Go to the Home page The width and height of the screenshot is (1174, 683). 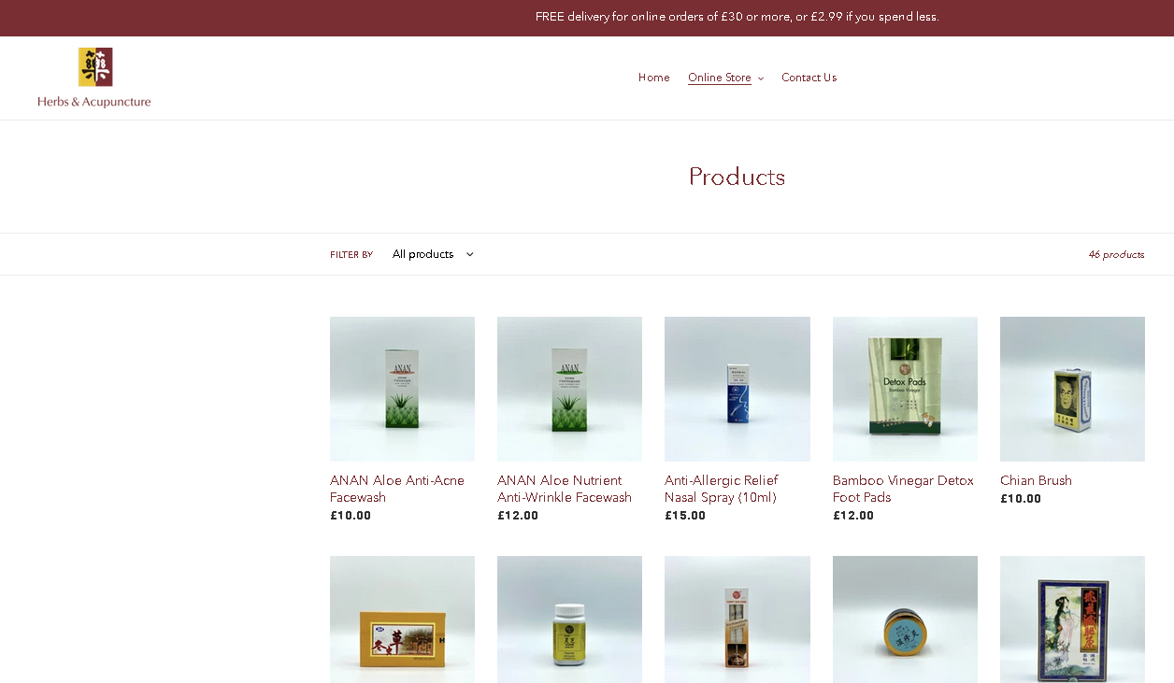[654, 78]
